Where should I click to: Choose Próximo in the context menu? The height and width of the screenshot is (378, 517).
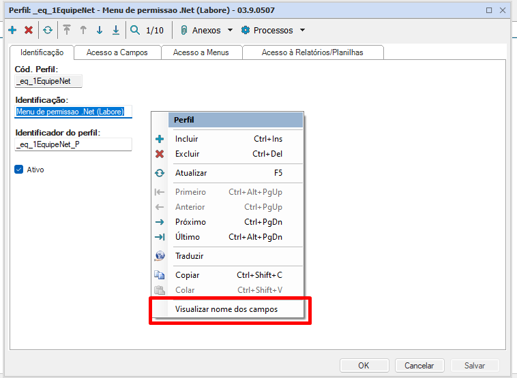click(228, 222)
